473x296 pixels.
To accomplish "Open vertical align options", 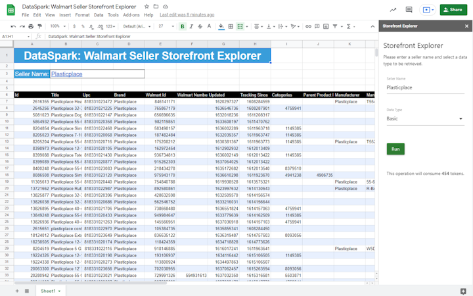I will click(270, 26).
